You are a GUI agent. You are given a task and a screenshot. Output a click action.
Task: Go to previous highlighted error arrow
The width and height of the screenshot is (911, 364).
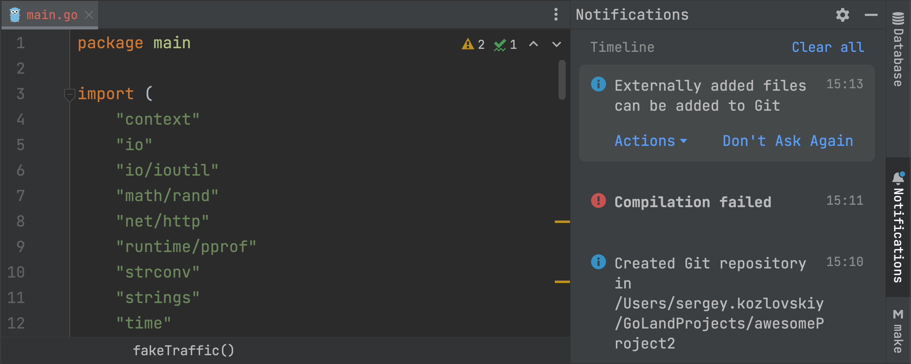[533, 44]
